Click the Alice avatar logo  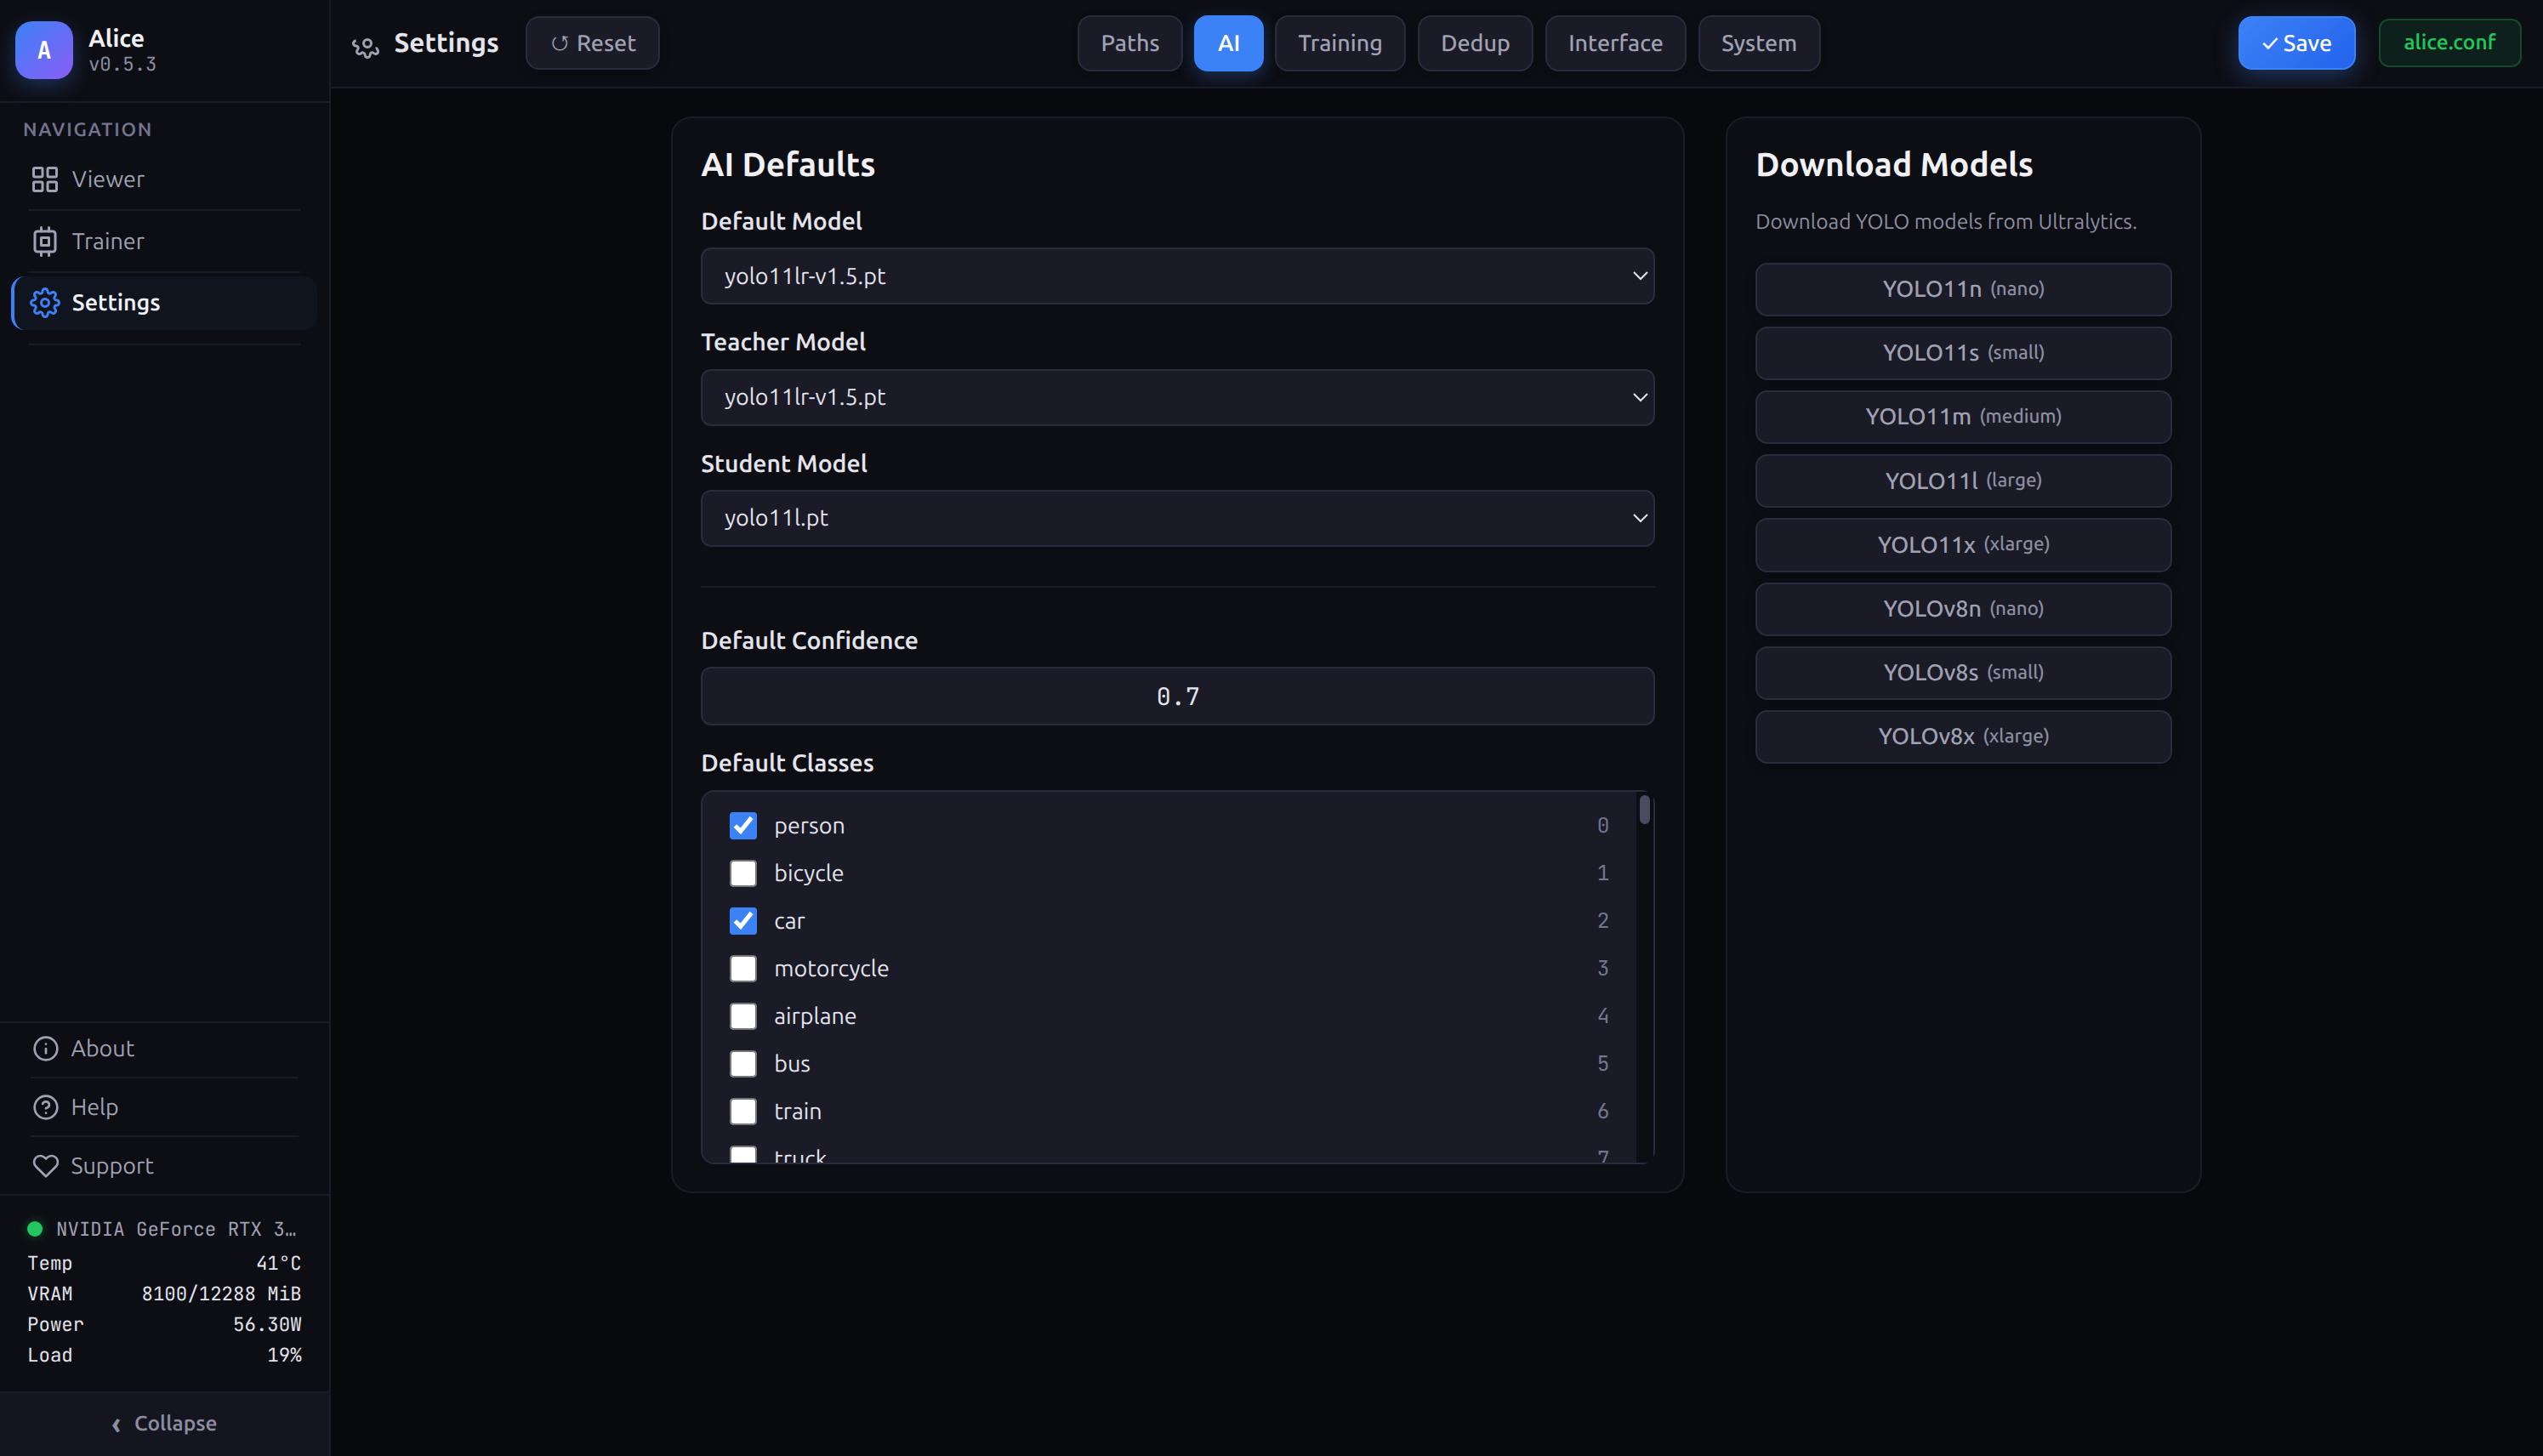(43, 50)
